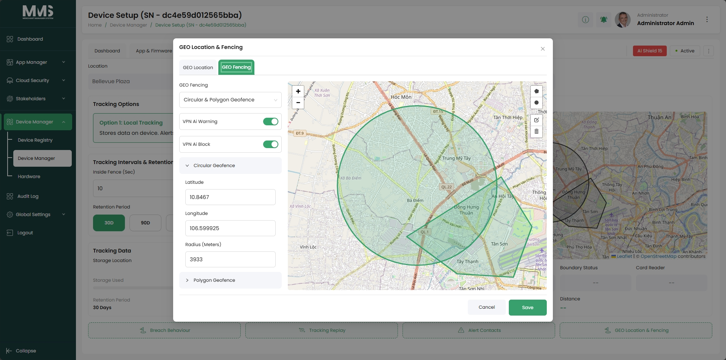Image resolution: width=726 pixels, height=360 pixels.
Task: Select the GEO Fencing tab
Action: 236,67
